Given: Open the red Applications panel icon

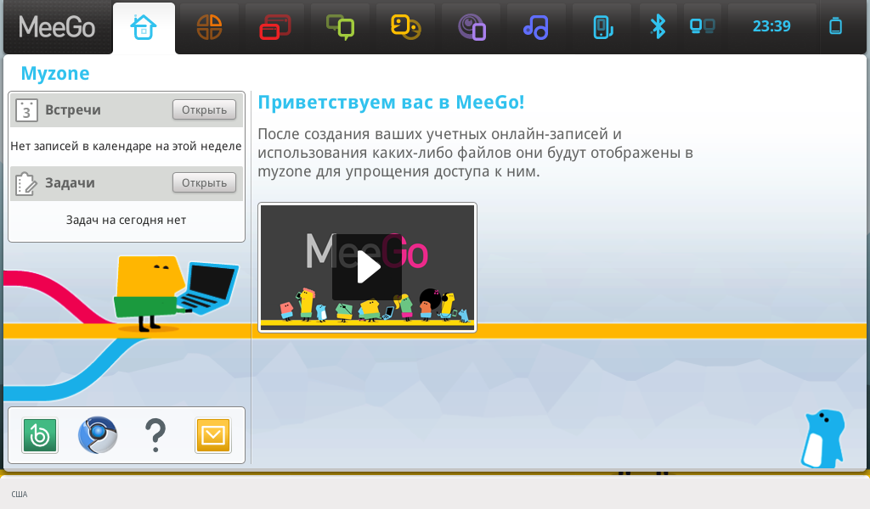Looking at the screenshot, I should (x=274, y=27).
